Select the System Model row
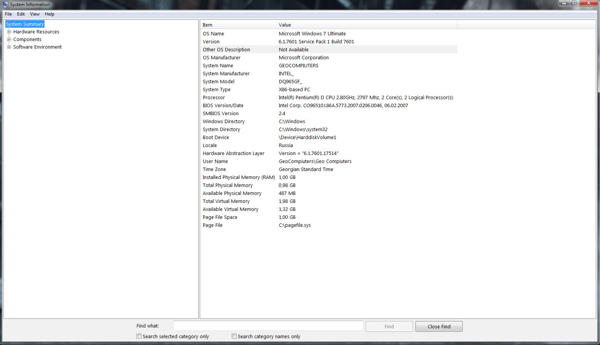The height and width of the screenshot is (345, 600). tap(329, 82)
